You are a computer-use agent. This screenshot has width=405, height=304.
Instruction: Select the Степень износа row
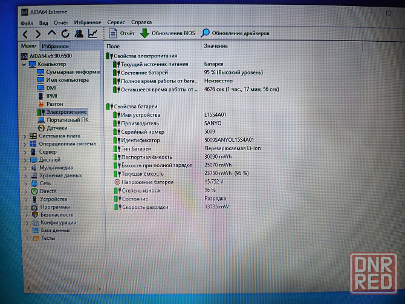pos(165,190)
